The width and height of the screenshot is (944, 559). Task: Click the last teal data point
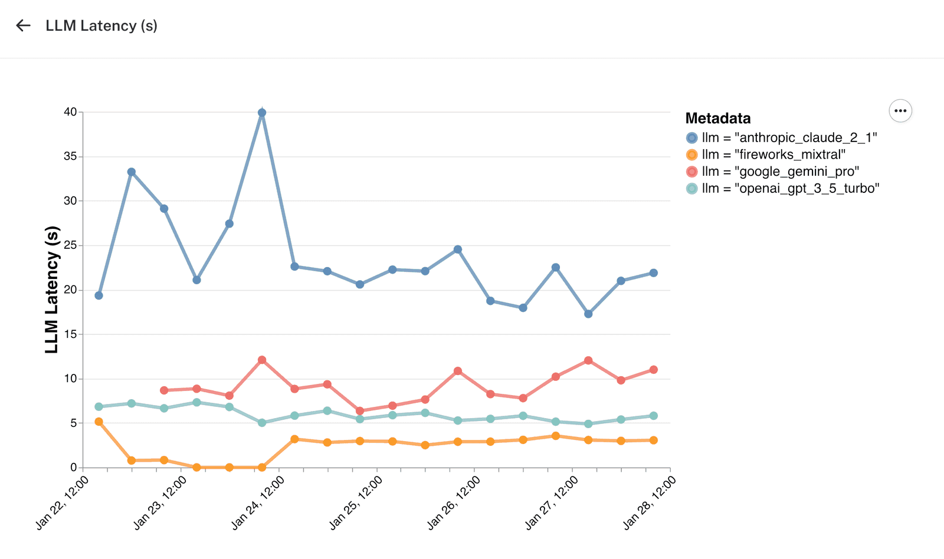coord(653,416)
